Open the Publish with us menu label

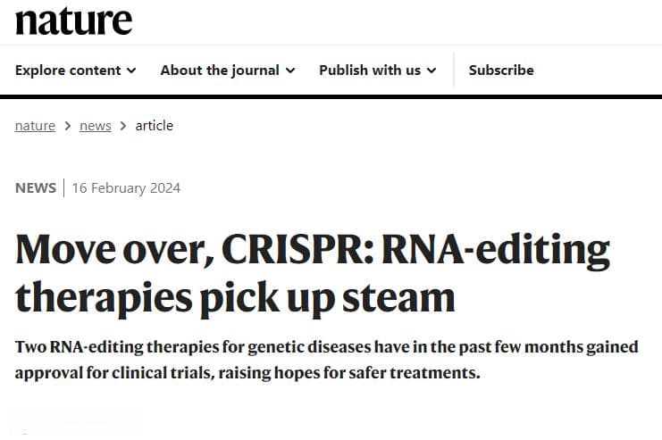(x=370, y=70)
